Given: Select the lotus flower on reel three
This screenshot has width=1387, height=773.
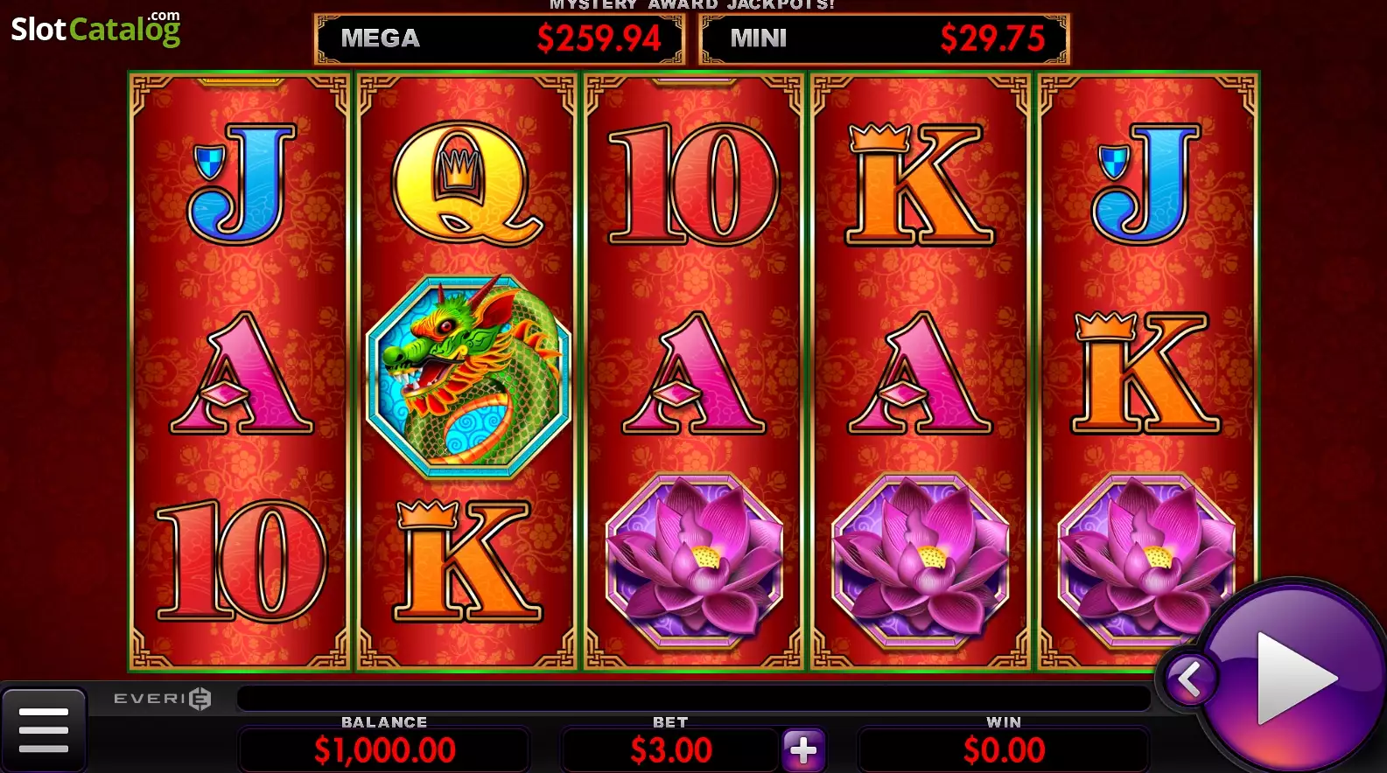Looking at the screenshot, I should coord(695,561).
